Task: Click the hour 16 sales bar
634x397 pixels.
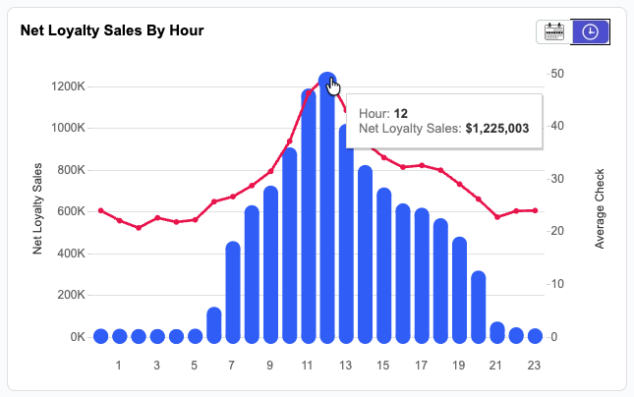Action: pyautogui.click(x=403, y=274)
